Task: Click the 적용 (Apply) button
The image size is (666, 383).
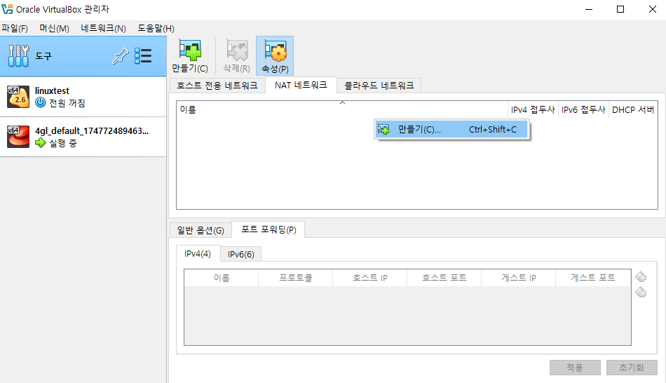Action: [x=575, y=368]
